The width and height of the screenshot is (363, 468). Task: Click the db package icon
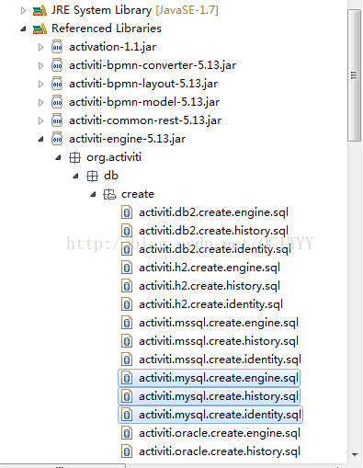coord(92,177)
